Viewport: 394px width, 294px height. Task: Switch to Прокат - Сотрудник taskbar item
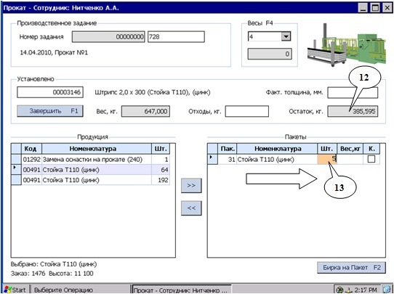(x=182, y=290)
